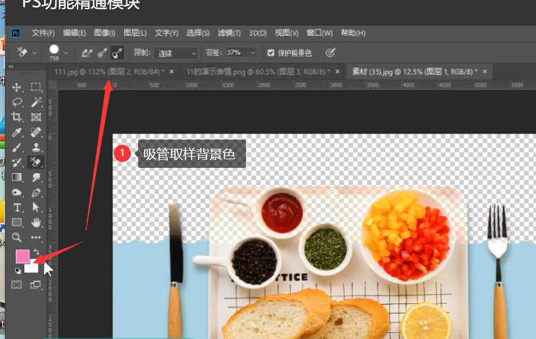Open the Edit Toolbar three-dots menu

click(x=36, y=237)
